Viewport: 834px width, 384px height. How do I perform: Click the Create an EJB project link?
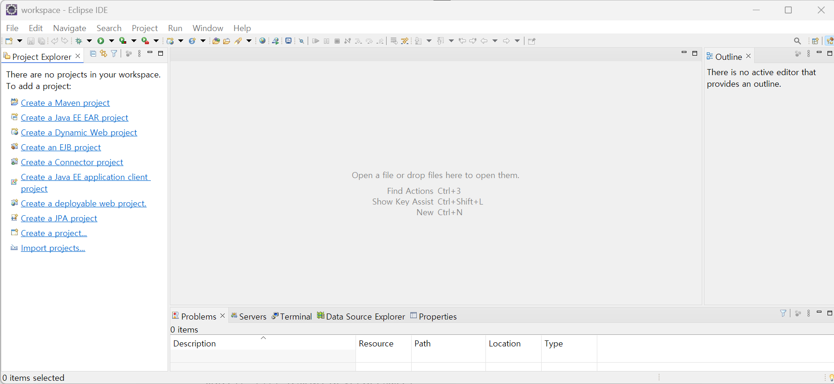(x=61, y=147)
